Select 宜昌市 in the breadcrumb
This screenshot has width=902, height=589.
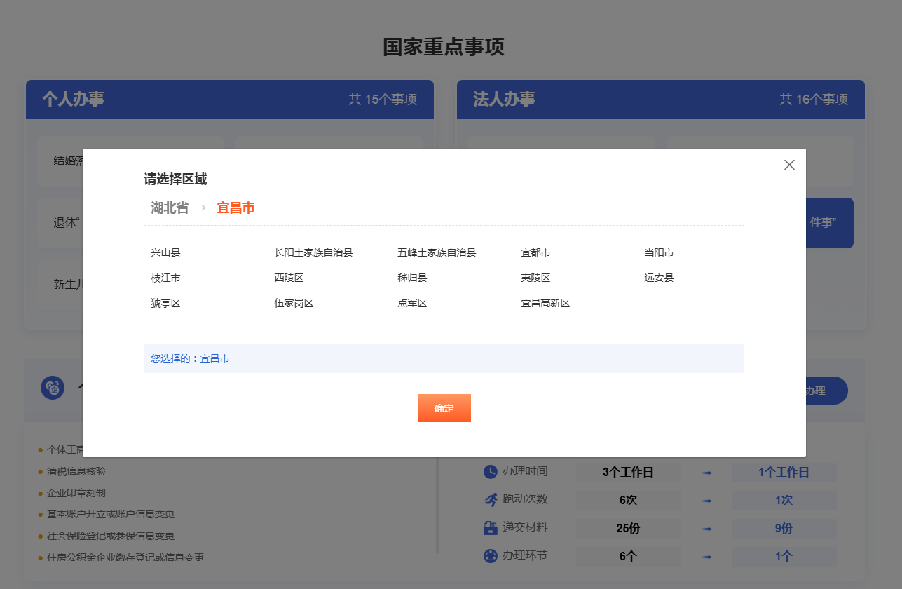click(x=235, y=208)
